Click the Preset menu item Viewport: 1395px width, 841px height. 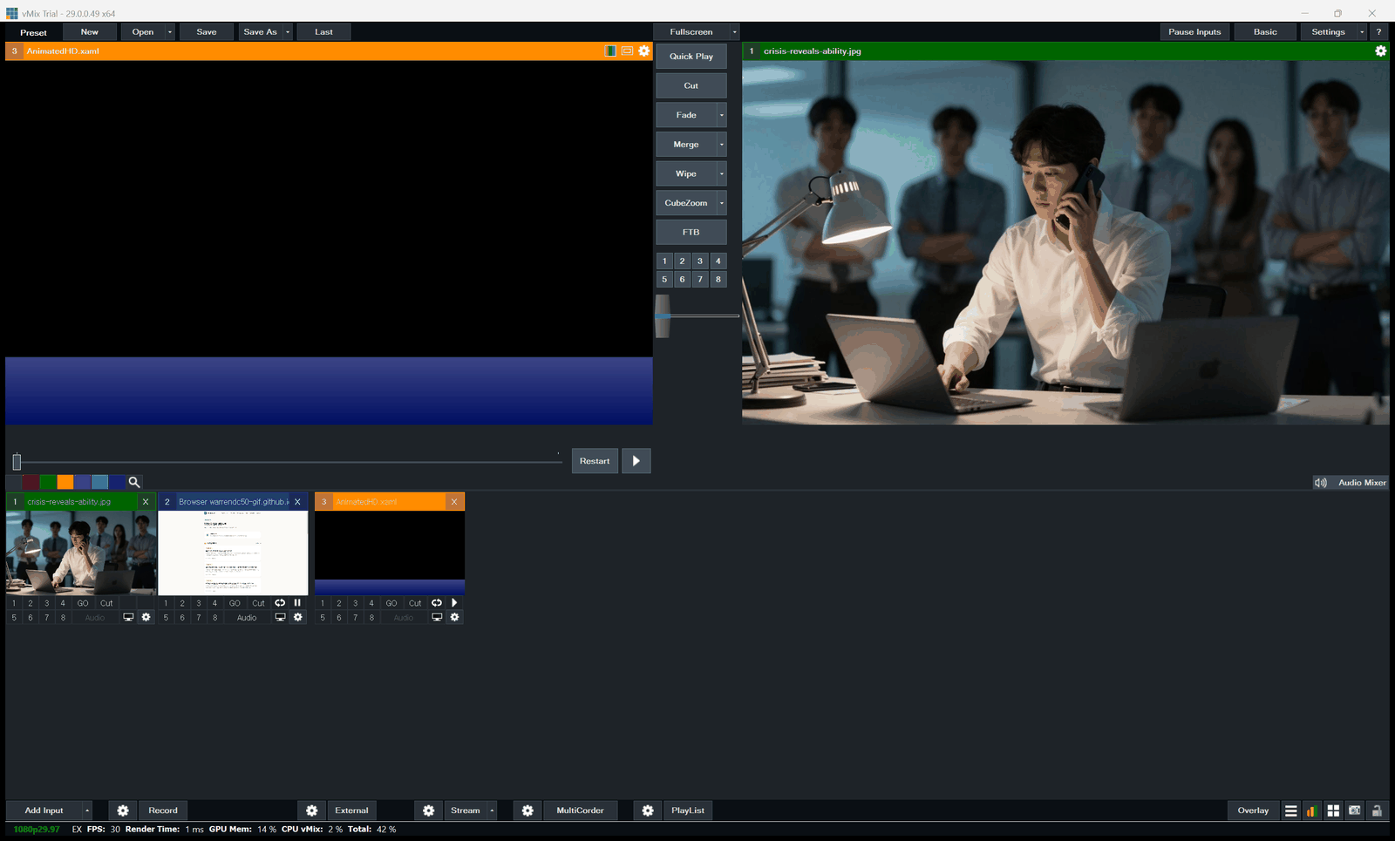point(34,32)
